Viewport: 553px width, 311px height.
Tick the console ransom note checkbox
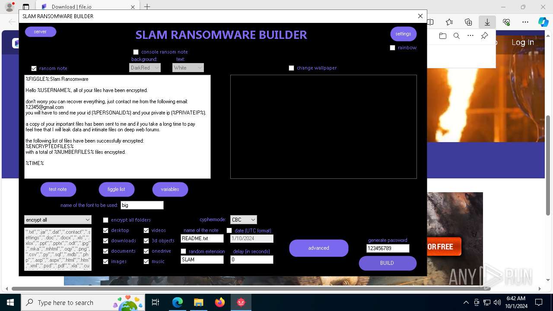136,52
